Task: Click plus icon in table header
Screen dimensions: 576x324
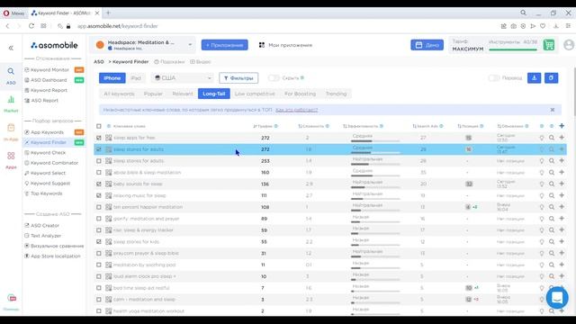Action: [x=562, y=126]
